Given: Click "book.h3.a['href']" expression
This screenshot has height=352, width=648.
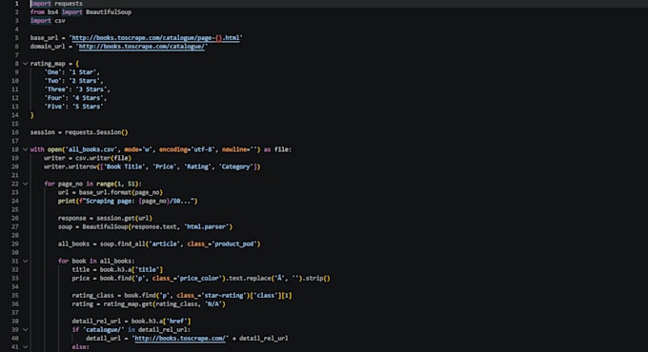Looking at the screenshot, I should click(x=161, y=321).
